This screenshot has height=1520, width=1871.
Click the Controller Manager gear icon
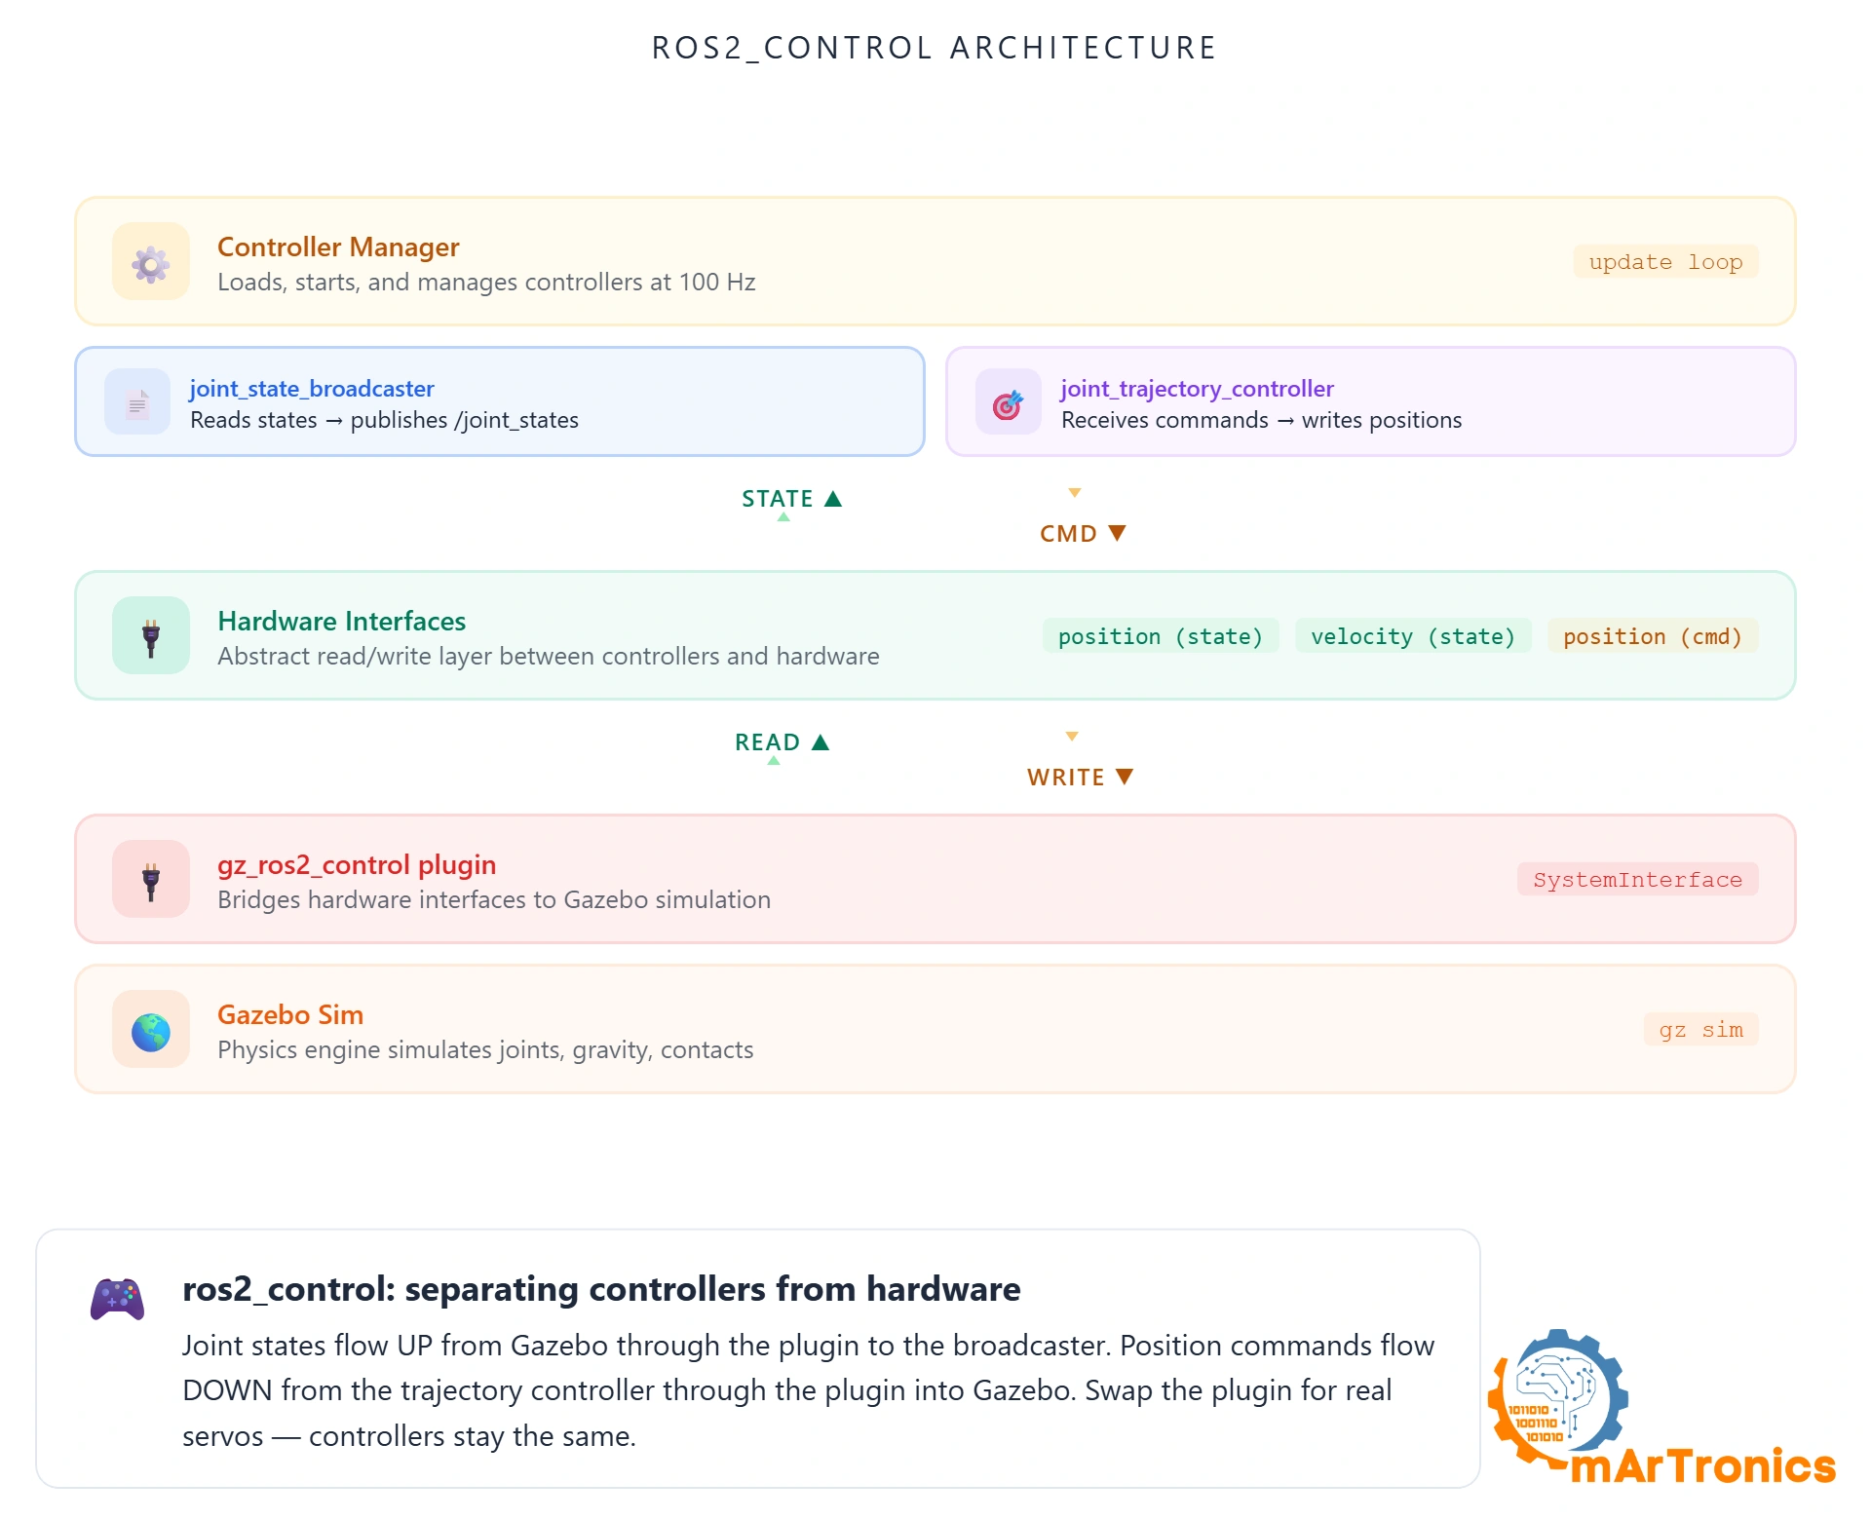point(151,262)
